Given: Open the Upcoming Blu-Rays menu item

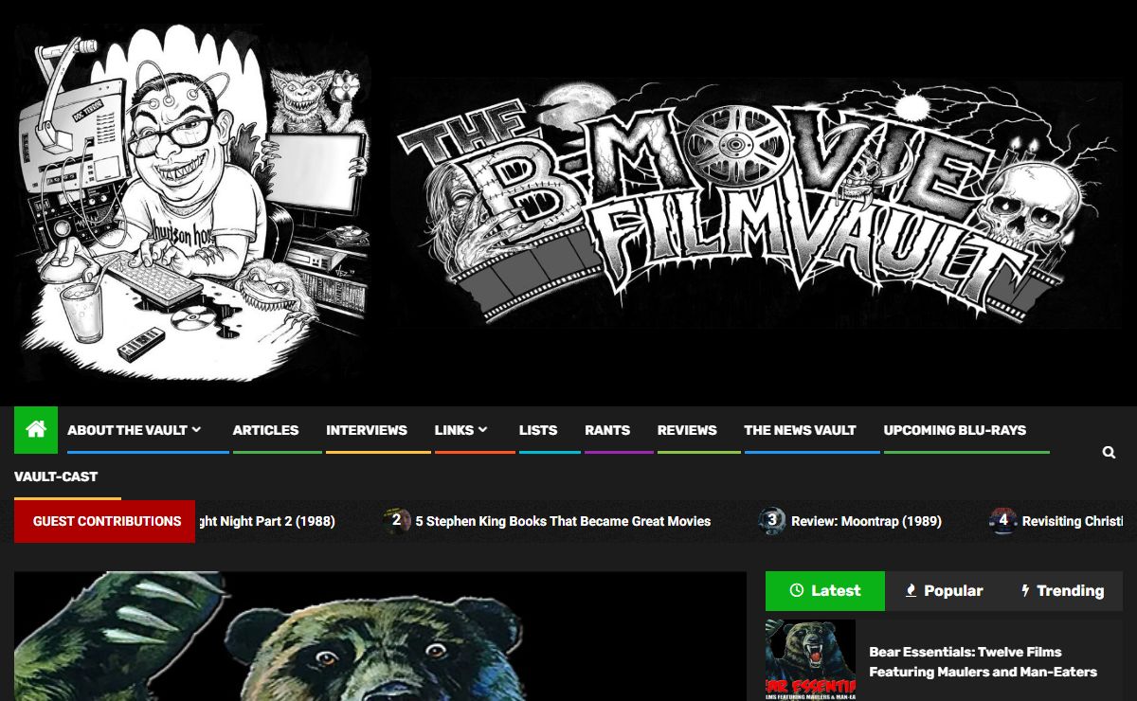Looking at the screenshot, I should pyautogui.click(x=955, y=430).
